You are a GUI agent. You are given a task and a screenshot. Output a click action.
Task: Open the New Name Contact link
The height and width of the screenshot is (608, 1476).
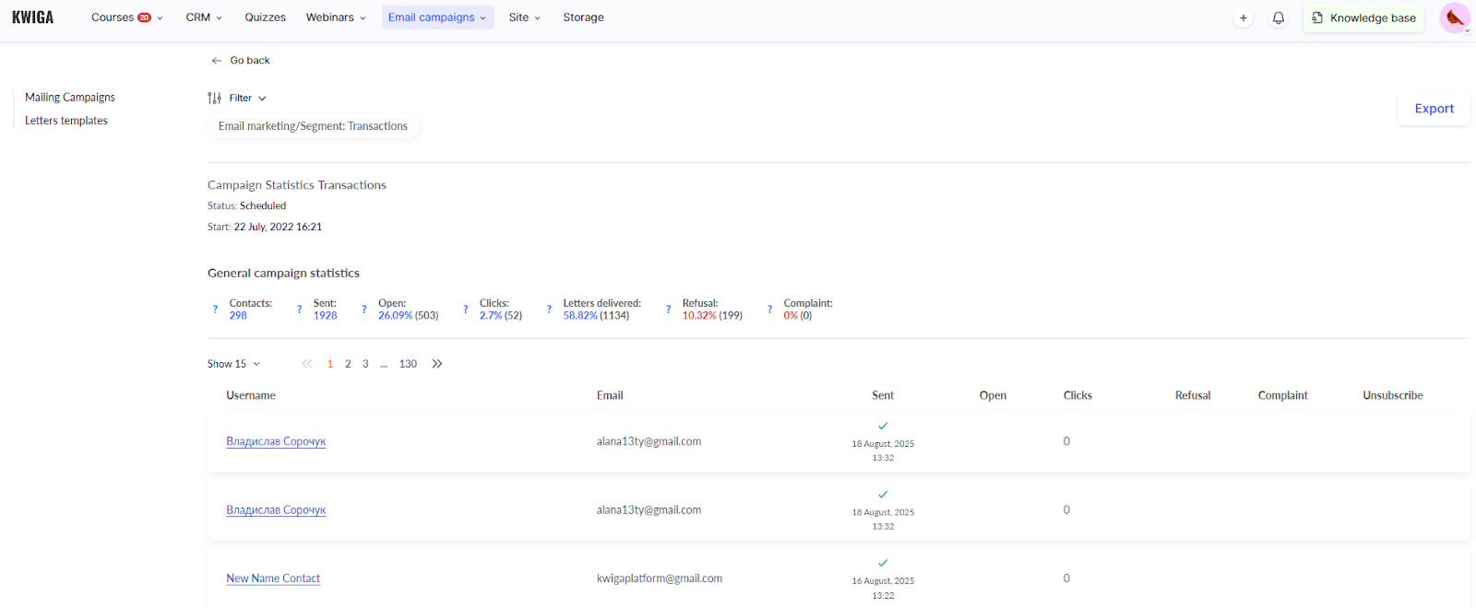[273, 579]
